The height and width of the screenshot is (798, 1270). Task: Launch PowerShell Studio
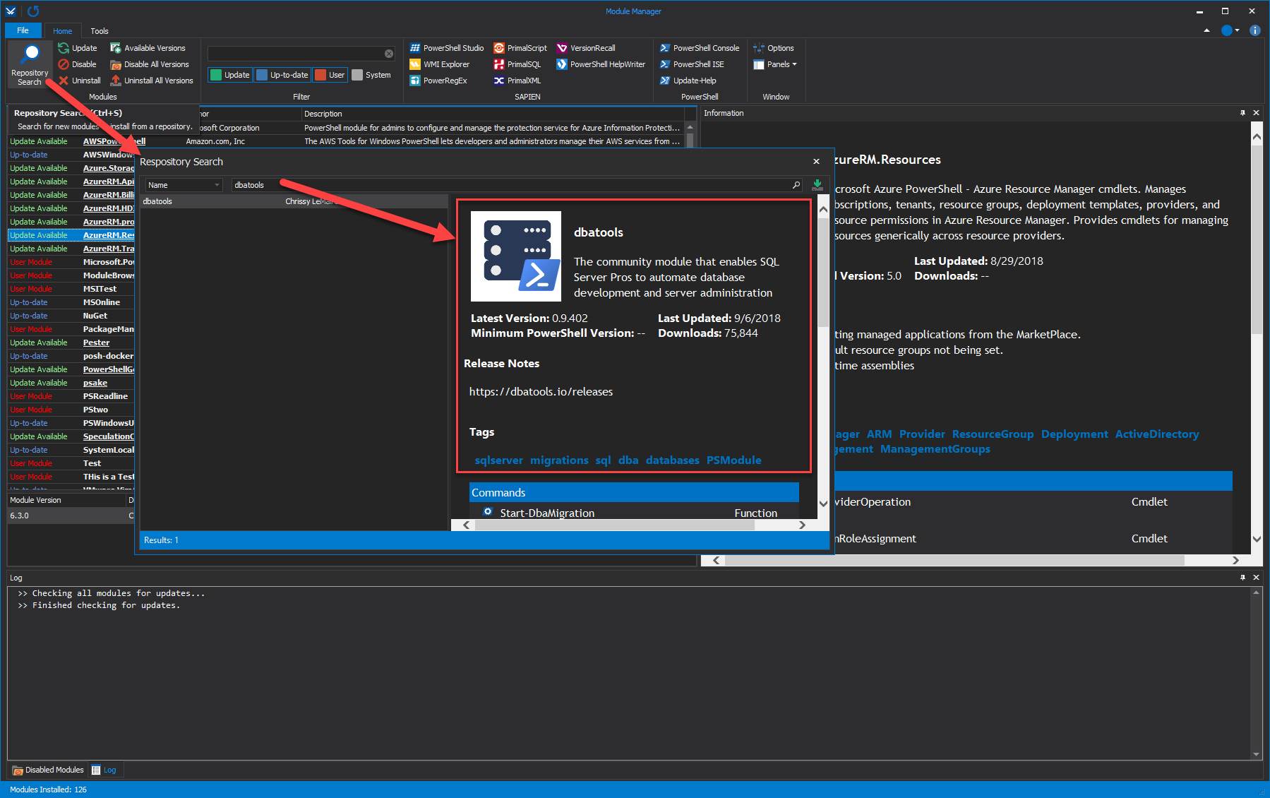click(x=447, y=48)
